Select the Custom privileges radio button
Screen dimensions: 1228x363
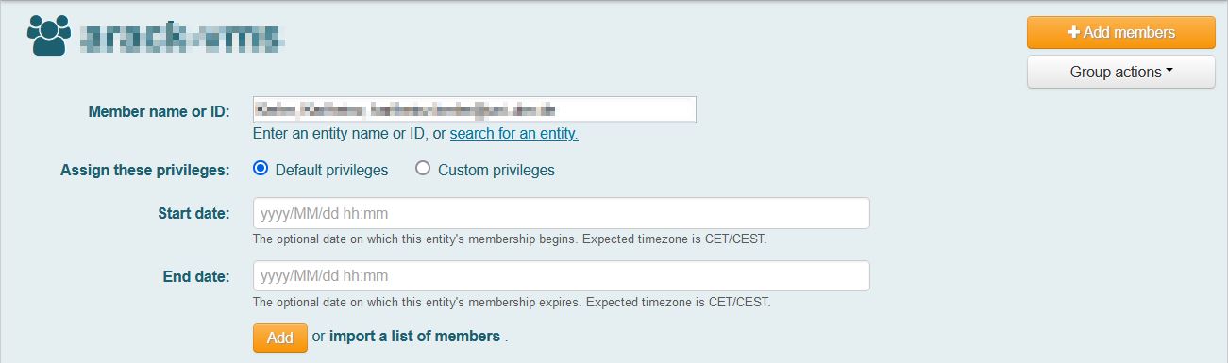pos(423,169)
